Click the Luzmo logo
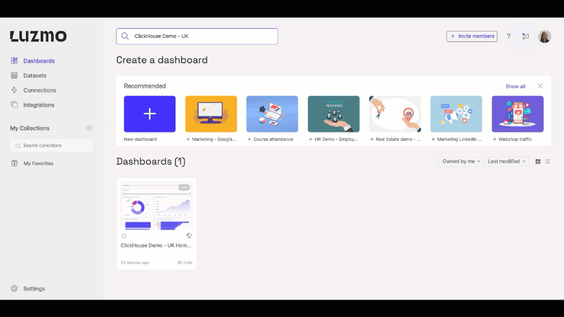The height and width of the screenshot is (317, 564). 39,36
